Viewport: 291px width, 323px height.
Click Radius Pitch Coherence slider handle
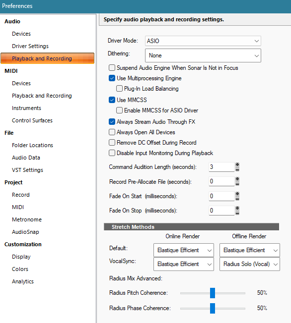(x=213, y=293)
